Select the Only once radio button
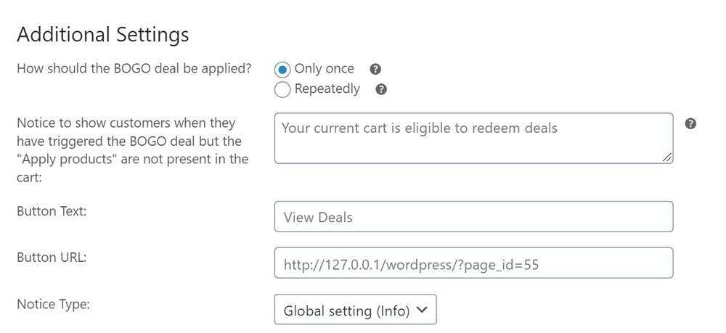The height and width of the screenshot is (333, 726). tap(282, 70)
